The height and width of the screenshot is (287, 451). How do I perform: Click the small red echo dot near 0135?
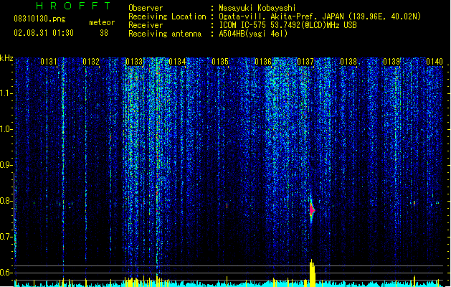(x=227, y=205)
